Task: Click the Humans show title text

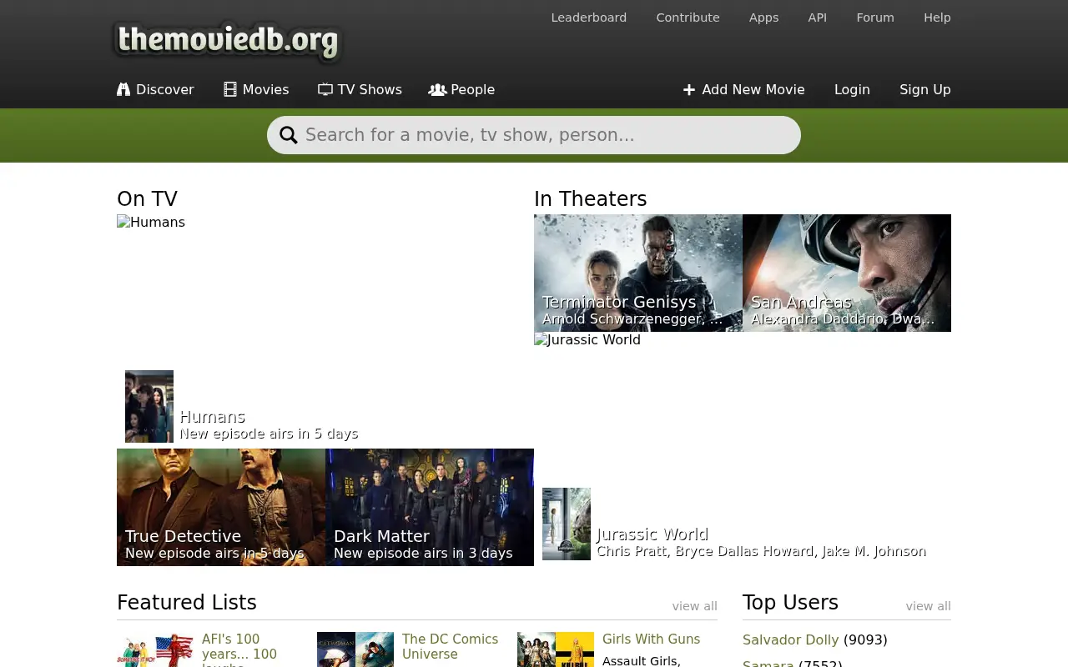Action: [x=212, y=416]
